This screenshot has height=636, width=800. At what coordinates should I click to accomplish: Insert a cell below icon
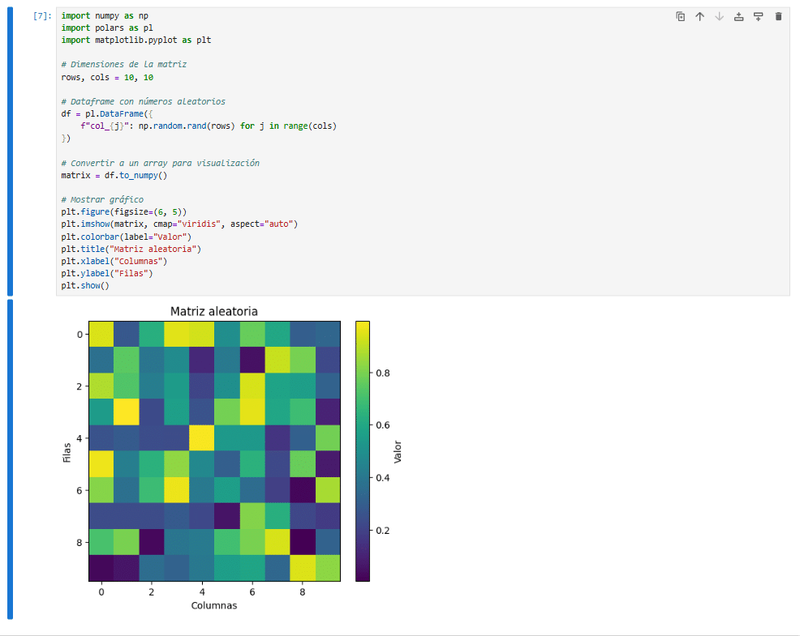759,16
